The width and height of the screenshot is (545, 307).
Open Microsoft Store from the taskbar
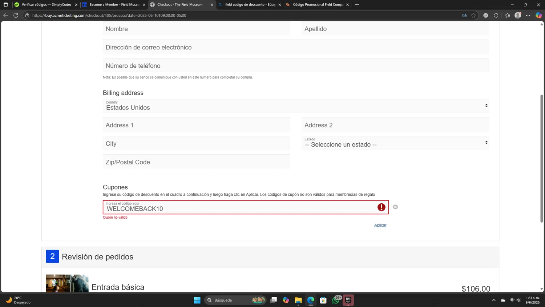tap(323, 300)
